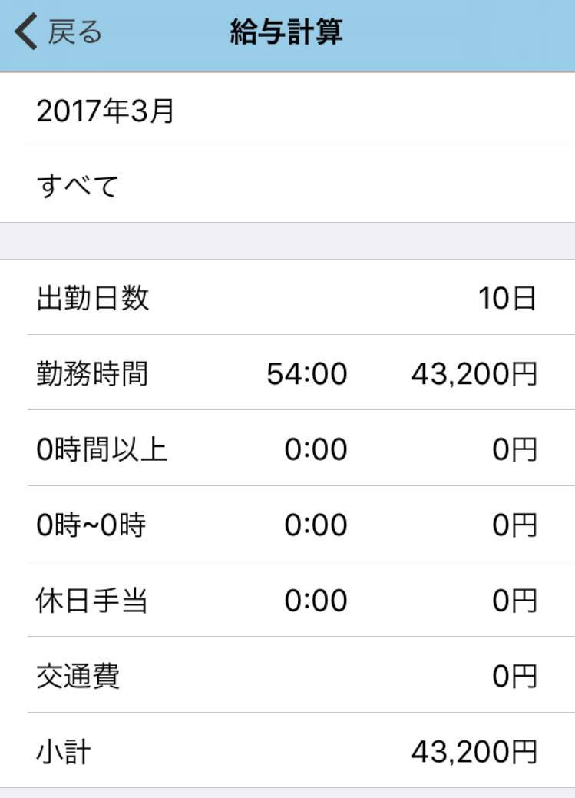The image size is (575, 798).
Task: Select the 0時間以上 overtime row
Action: point(287,448)
